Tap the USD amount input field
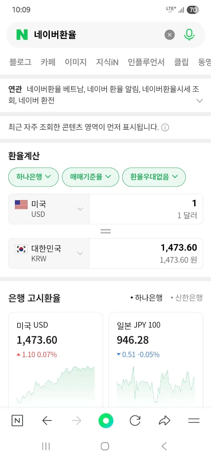 click(x=146, y=209)
